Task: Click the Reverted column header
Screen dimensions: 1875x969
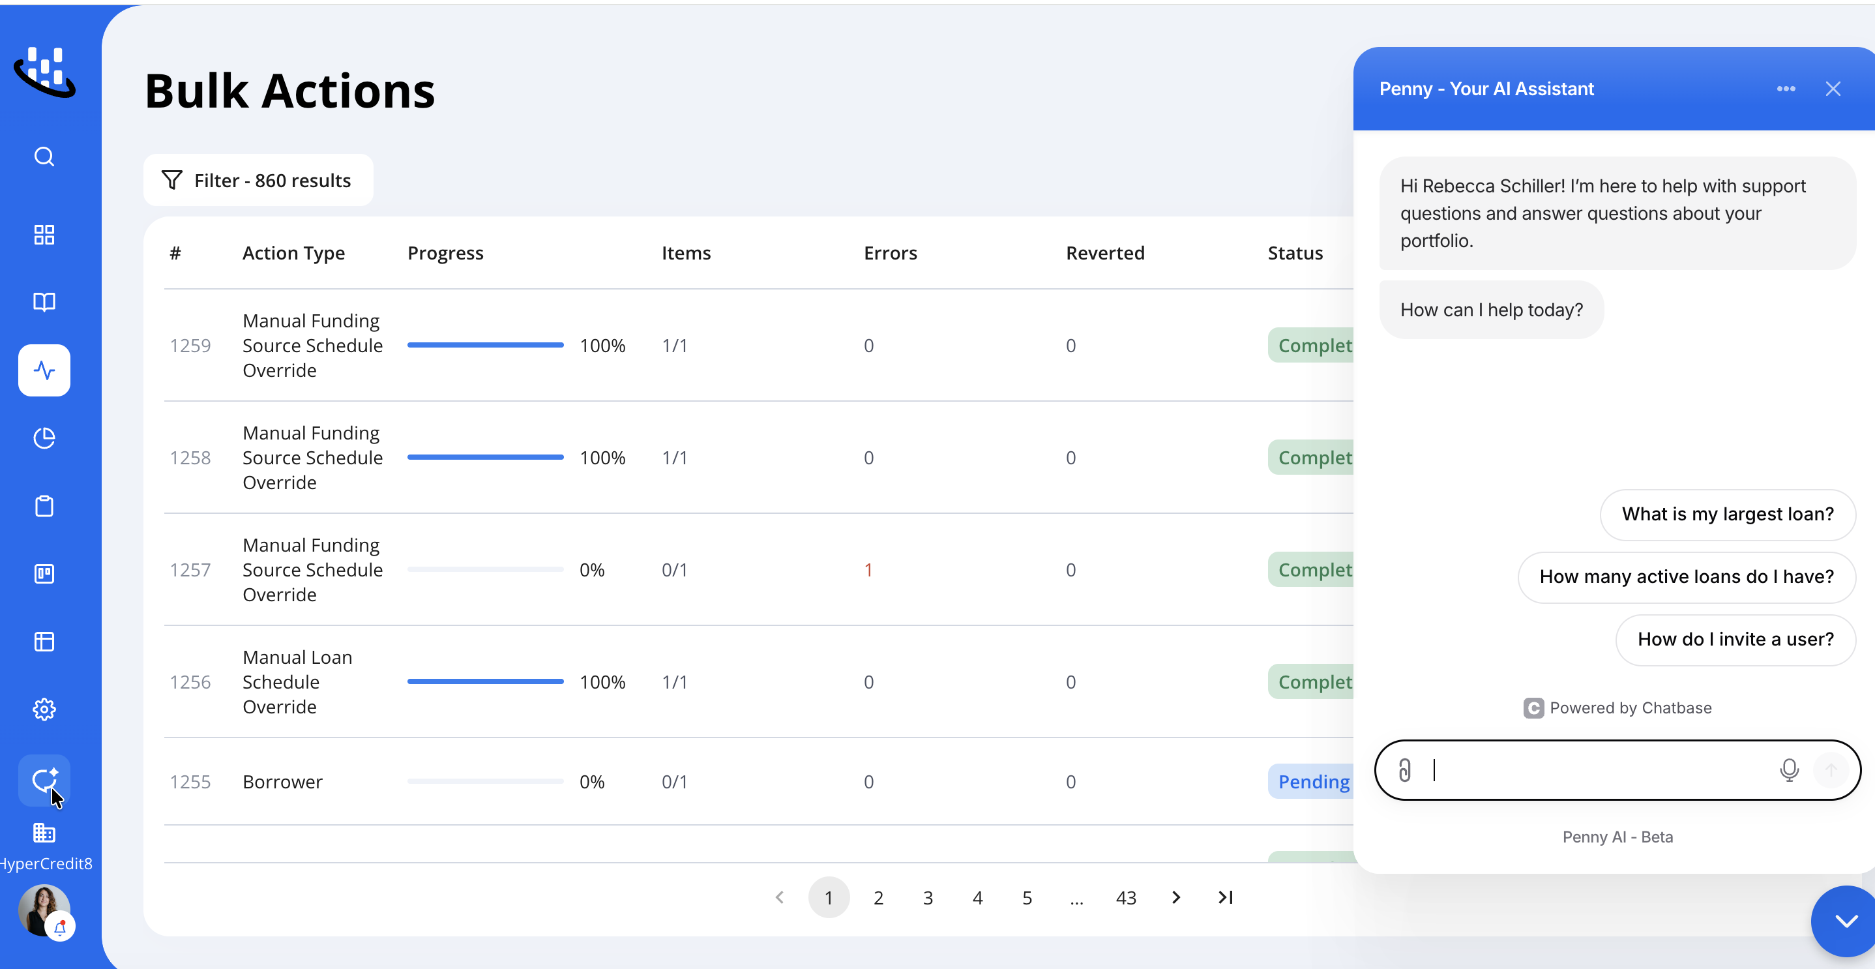Action: [x=1105, y=252]
